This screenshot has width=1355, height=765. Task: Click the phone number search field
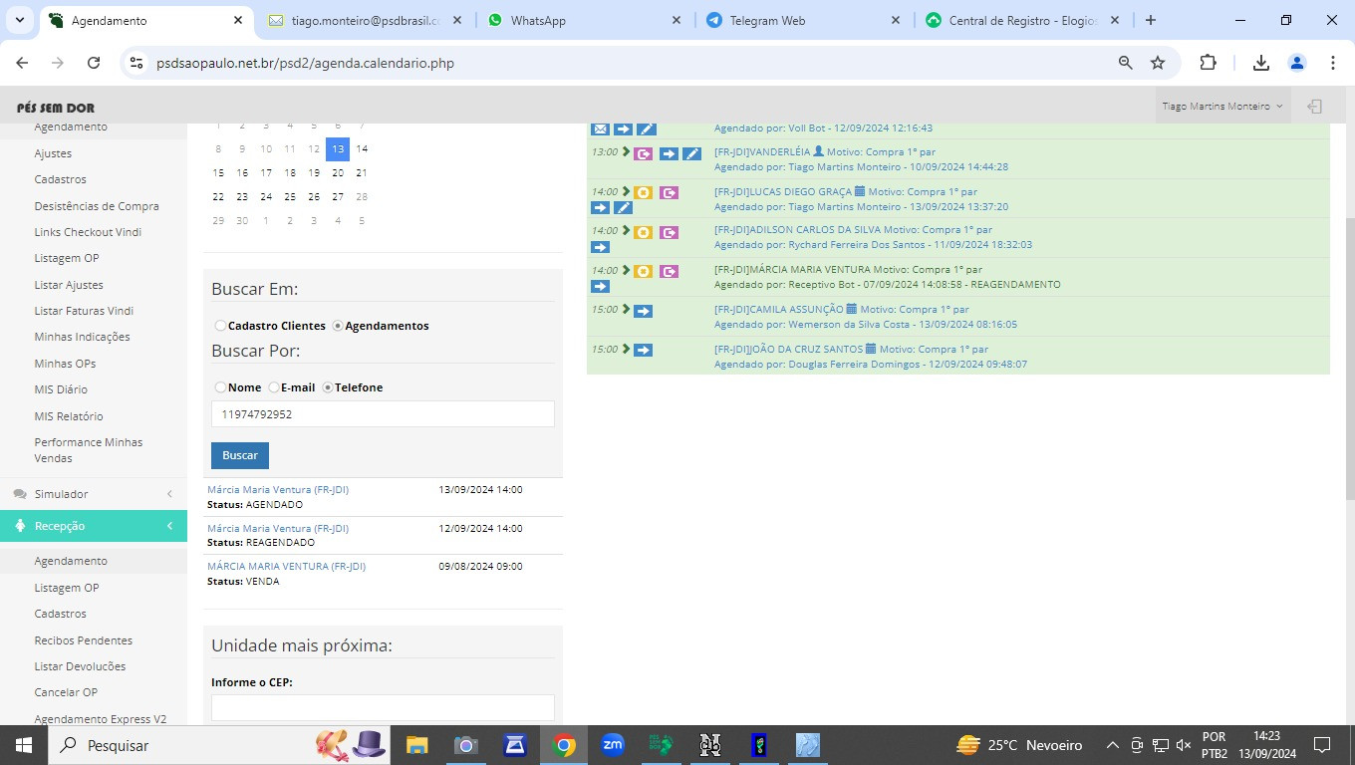(x=383, y=414)
